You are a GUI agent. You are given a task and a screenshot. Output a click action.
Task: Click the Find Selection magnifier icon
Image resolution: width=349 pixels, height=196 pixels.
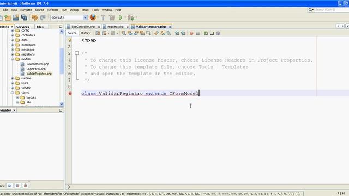[x=124, y=33]
